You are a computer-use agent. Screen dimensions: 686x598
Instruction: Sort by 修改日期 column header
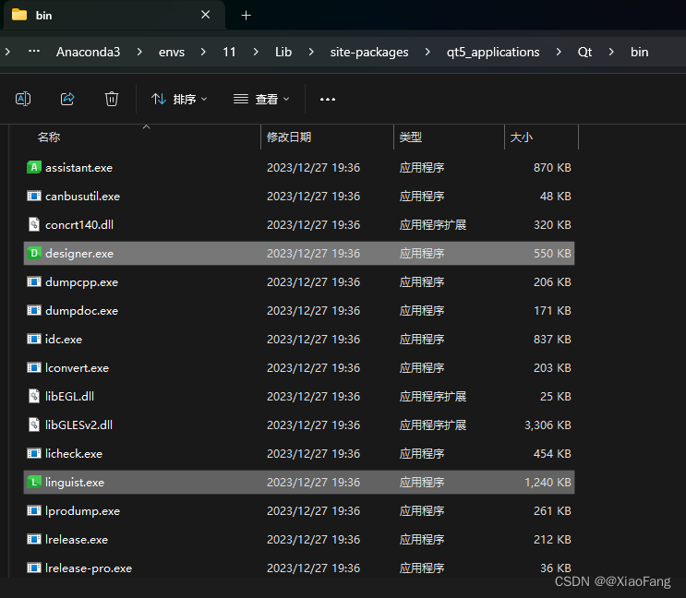pyautogui.click(x=289, y=138)
